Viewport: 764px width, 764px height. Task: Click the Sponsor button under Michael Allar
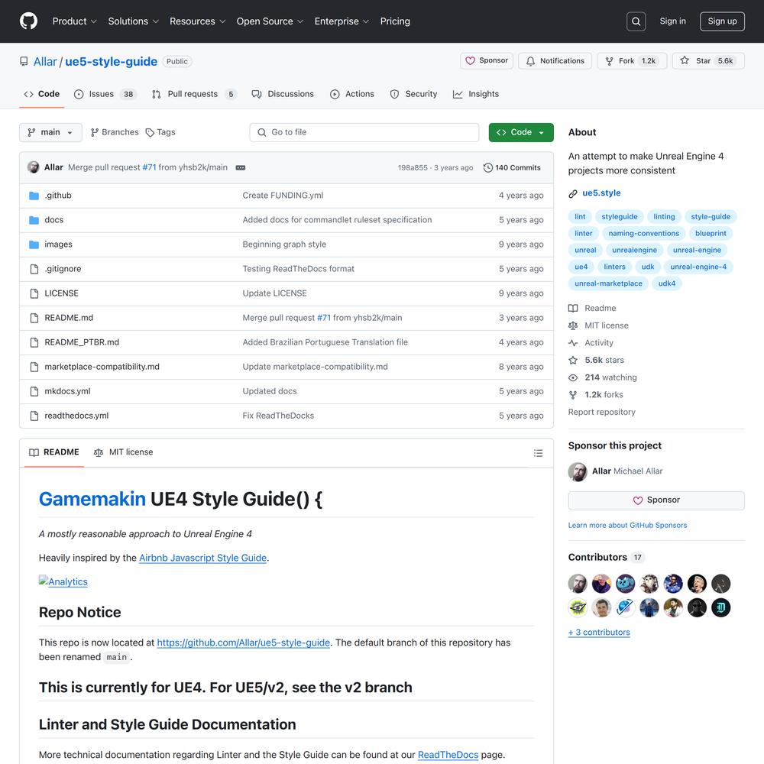[656, 500]
